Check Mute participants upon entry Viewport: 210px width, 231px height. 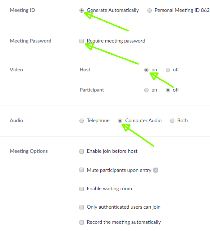coord(82,170)
